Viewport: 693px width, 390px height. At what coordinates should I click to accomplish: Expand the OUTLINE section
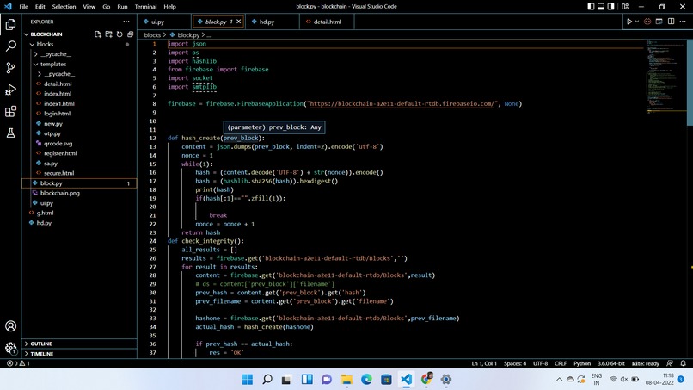click(x=80, y=344)
